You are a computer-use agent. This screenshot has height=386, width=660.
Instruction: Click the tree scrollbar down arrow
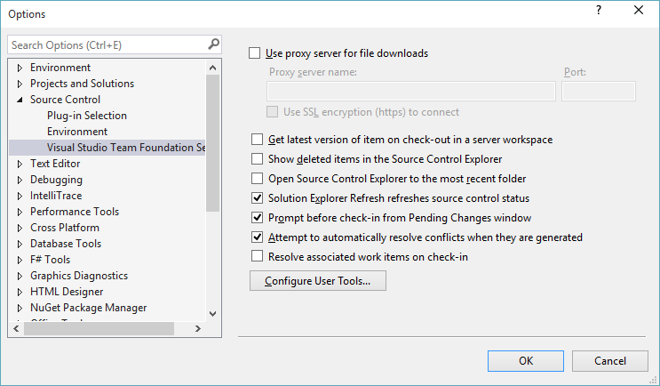point(213,314)
